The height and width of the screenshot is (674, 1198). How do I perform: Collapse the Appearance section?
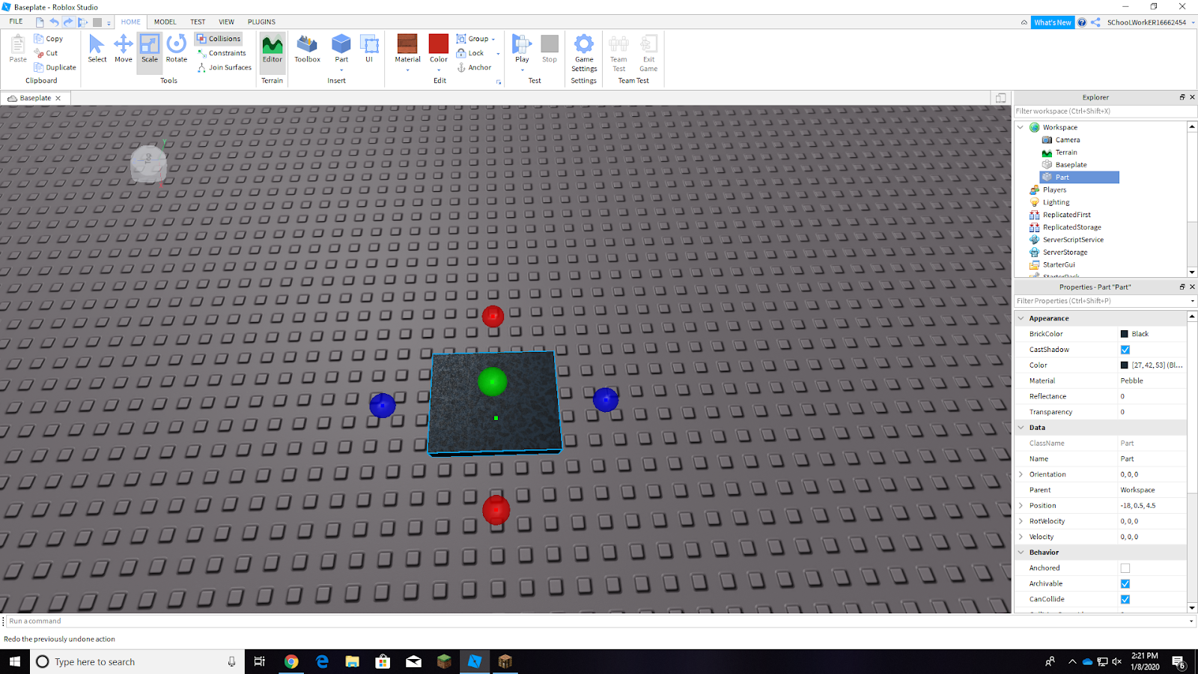[x=1021, y=318]
